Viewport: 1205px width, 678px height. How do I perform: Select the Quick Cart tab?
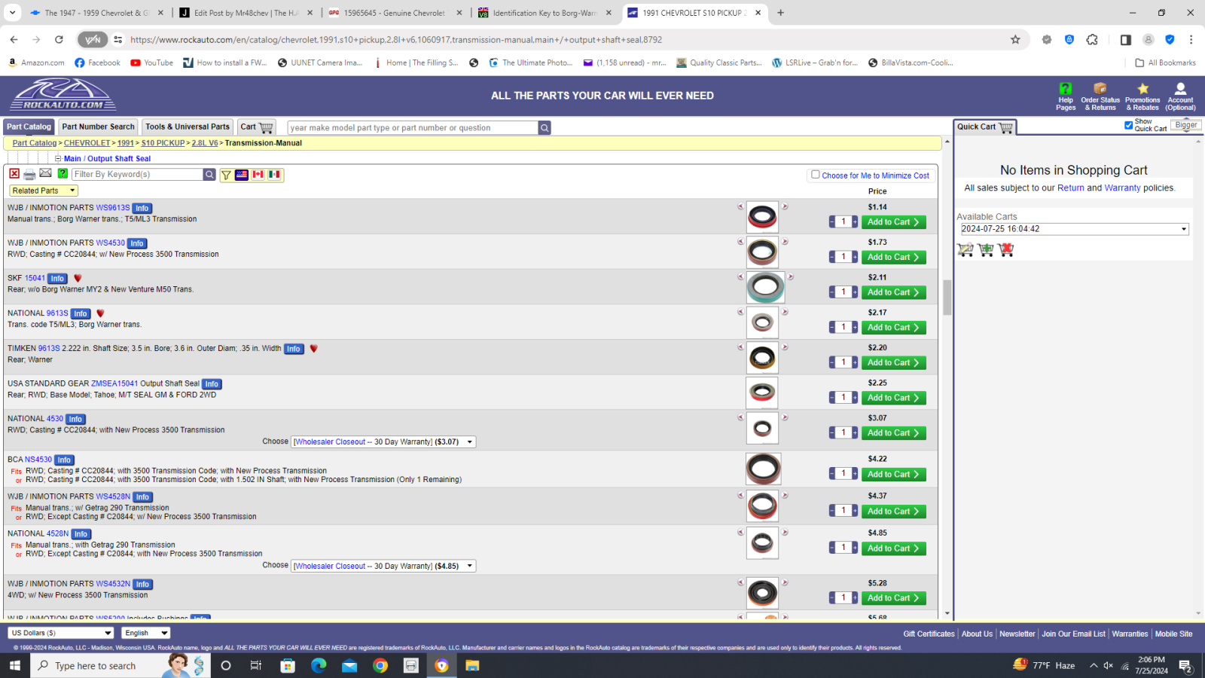click(985, 127)
